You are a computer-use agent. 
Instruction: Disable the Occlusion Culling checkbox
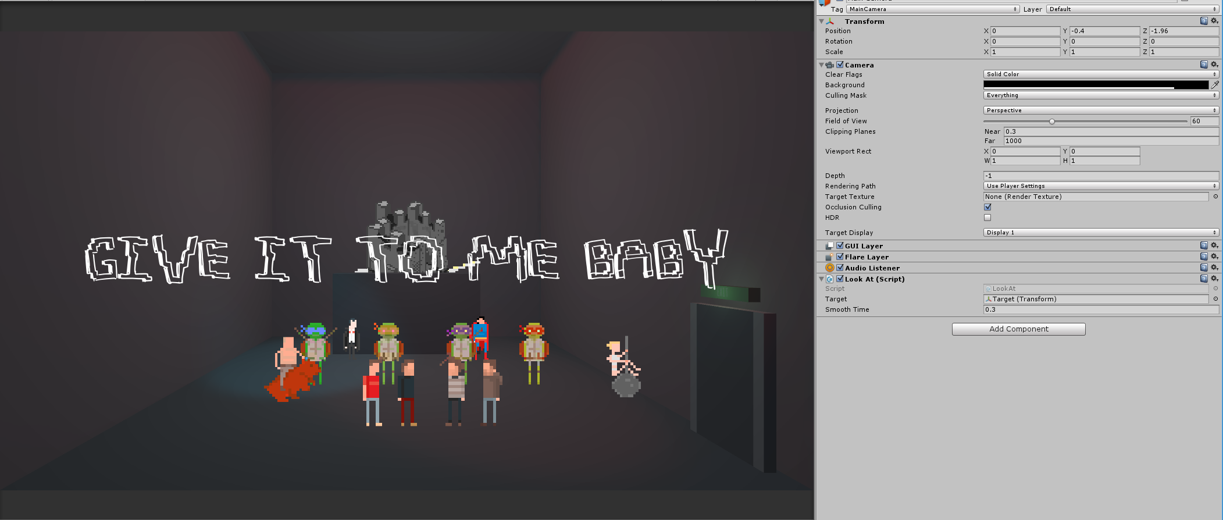coord(987,207)
